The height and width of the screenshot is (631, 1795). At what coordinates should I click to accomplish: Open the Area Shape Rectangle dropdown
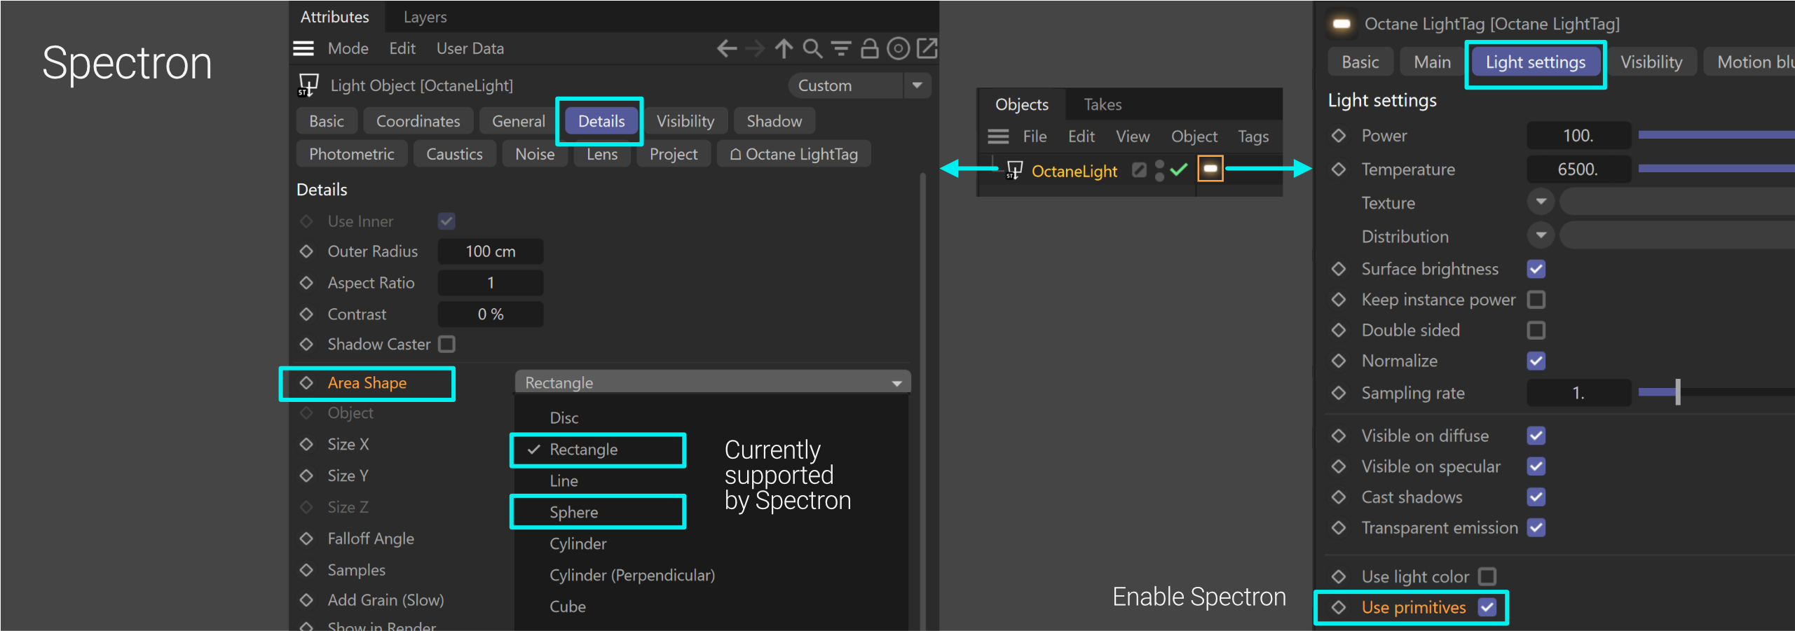click(x=712, y=382)
